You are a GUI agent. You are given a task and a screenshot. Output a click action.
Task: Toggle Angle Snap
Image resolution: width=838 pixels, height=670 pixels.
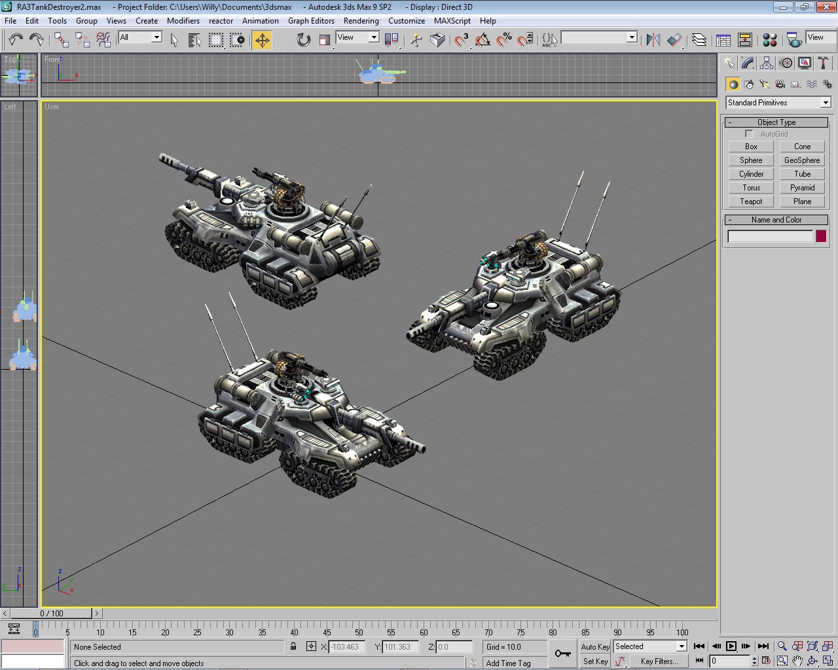click(483, 40)
